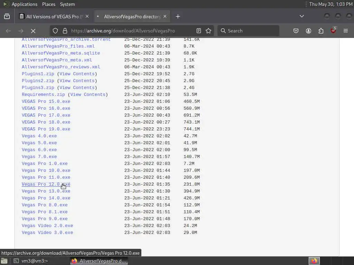Open the Pocket save icon
This screenshot has width=354, height=265.
click(296, 31)
